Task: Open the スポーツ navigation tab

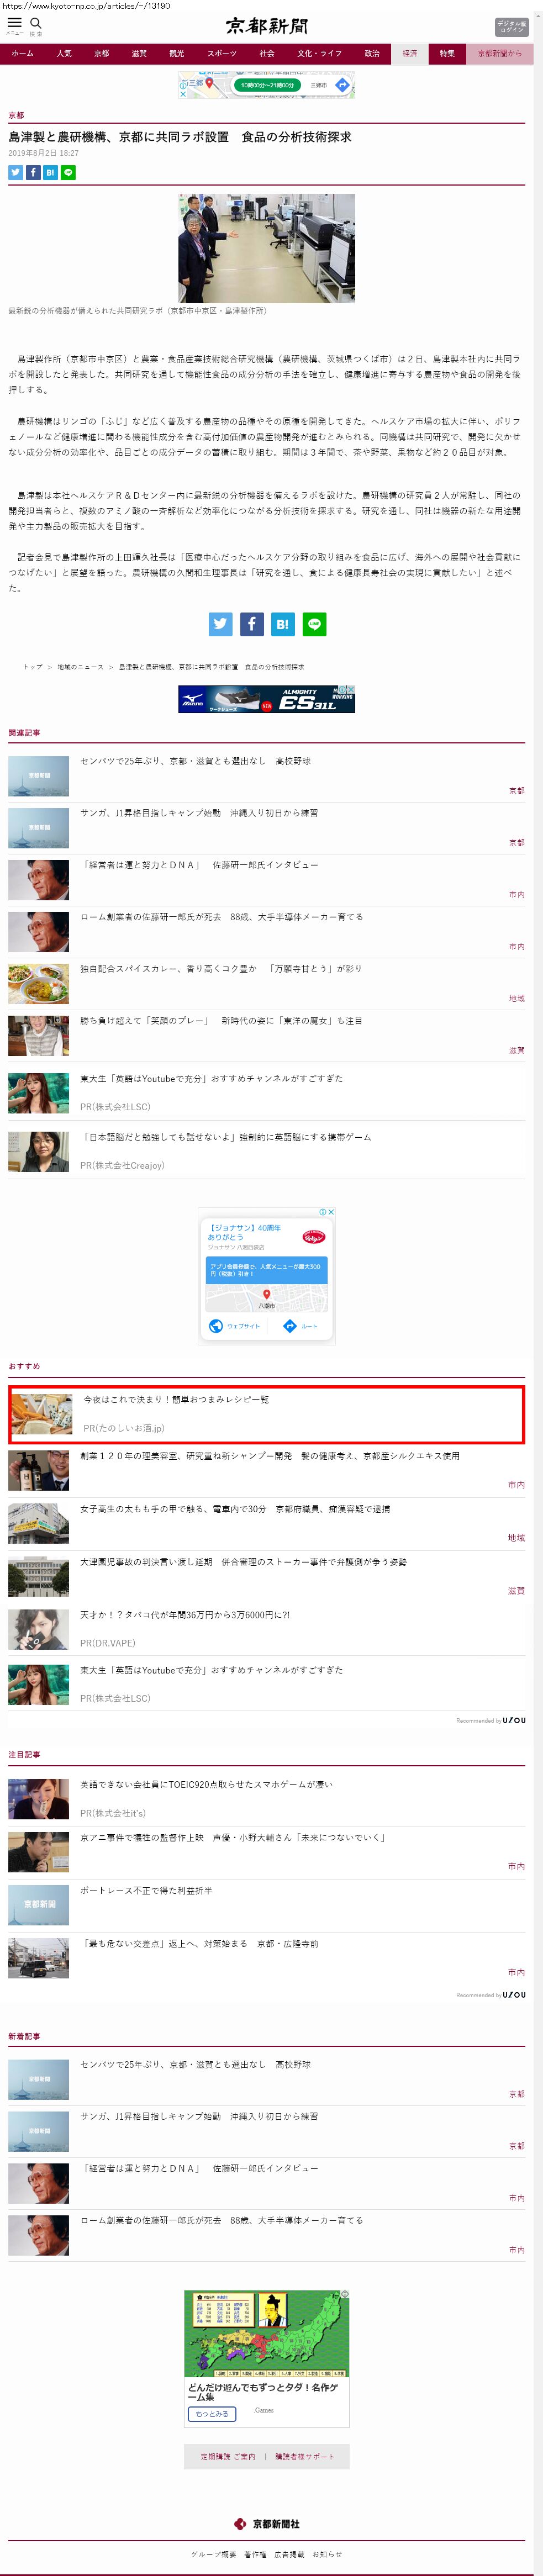Action: click(x=222, y=54)
